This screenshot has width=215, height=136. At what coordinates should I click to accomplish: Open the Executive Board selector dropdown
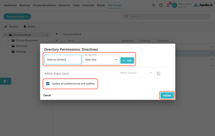pos(17,16)
